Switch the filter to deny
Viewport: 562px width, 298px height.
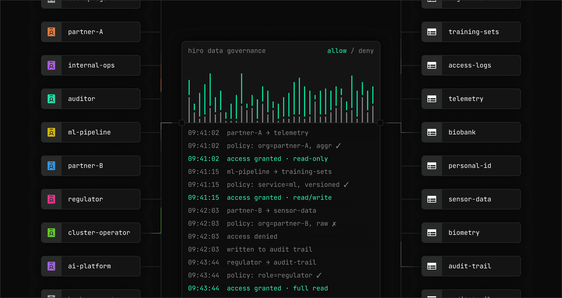pyautogui.click(x=366, y=51)
